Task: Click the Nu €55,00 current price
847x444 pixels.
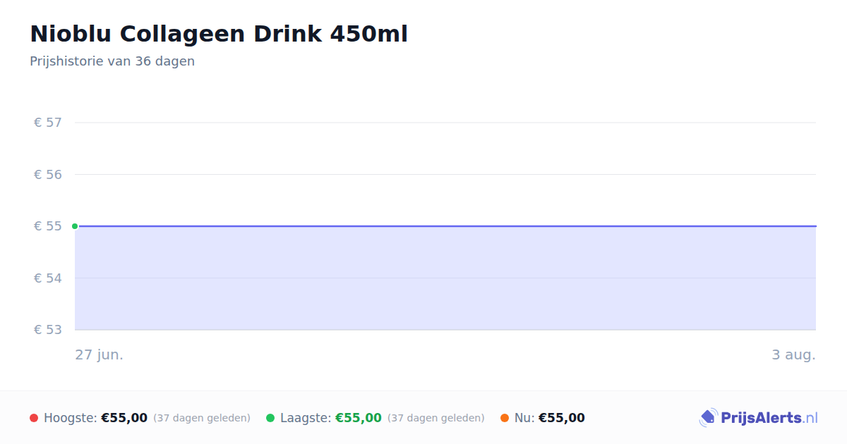Action: [x=562, y=418]
